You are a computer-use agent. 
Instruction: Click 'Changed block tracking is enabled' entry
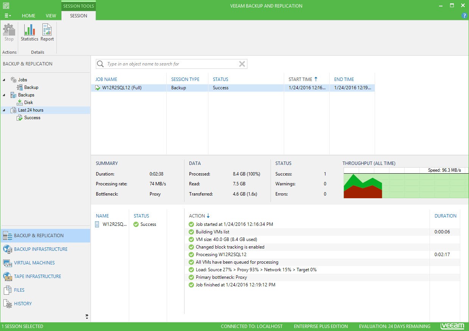(x=230, y=247)
